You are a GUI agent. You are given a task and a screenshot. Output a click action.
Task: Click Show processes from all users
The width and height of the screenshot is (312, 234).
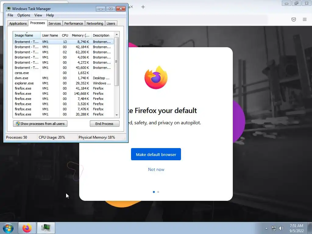pos(40,124)
